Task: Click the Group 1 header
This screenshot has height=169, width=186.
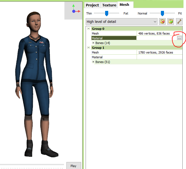Action: (137, 48)
